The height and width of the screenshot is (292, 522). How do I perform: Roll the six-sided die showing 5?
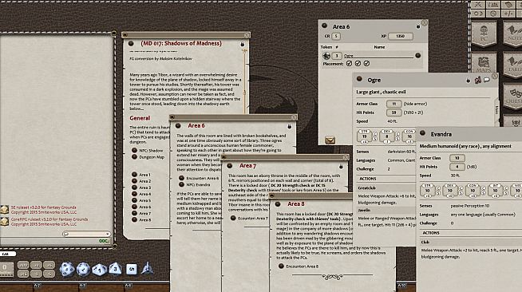(132, 269)
